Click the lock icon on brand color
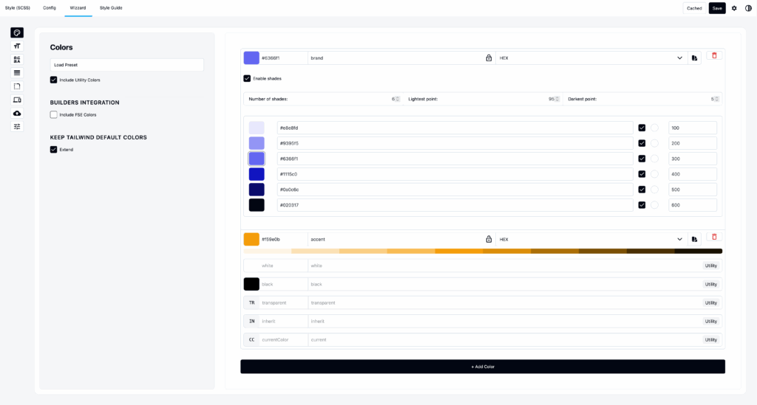757x405 pixels. [x=489, y=58]
